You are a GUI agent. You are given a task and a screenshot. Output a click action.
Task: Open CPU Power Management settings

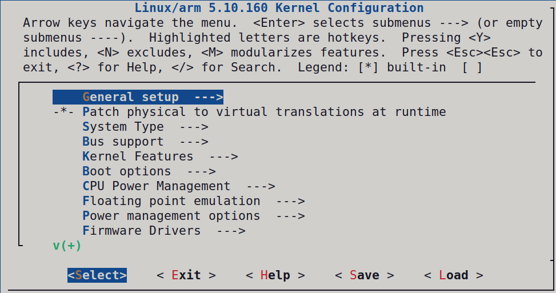(156, 186)
